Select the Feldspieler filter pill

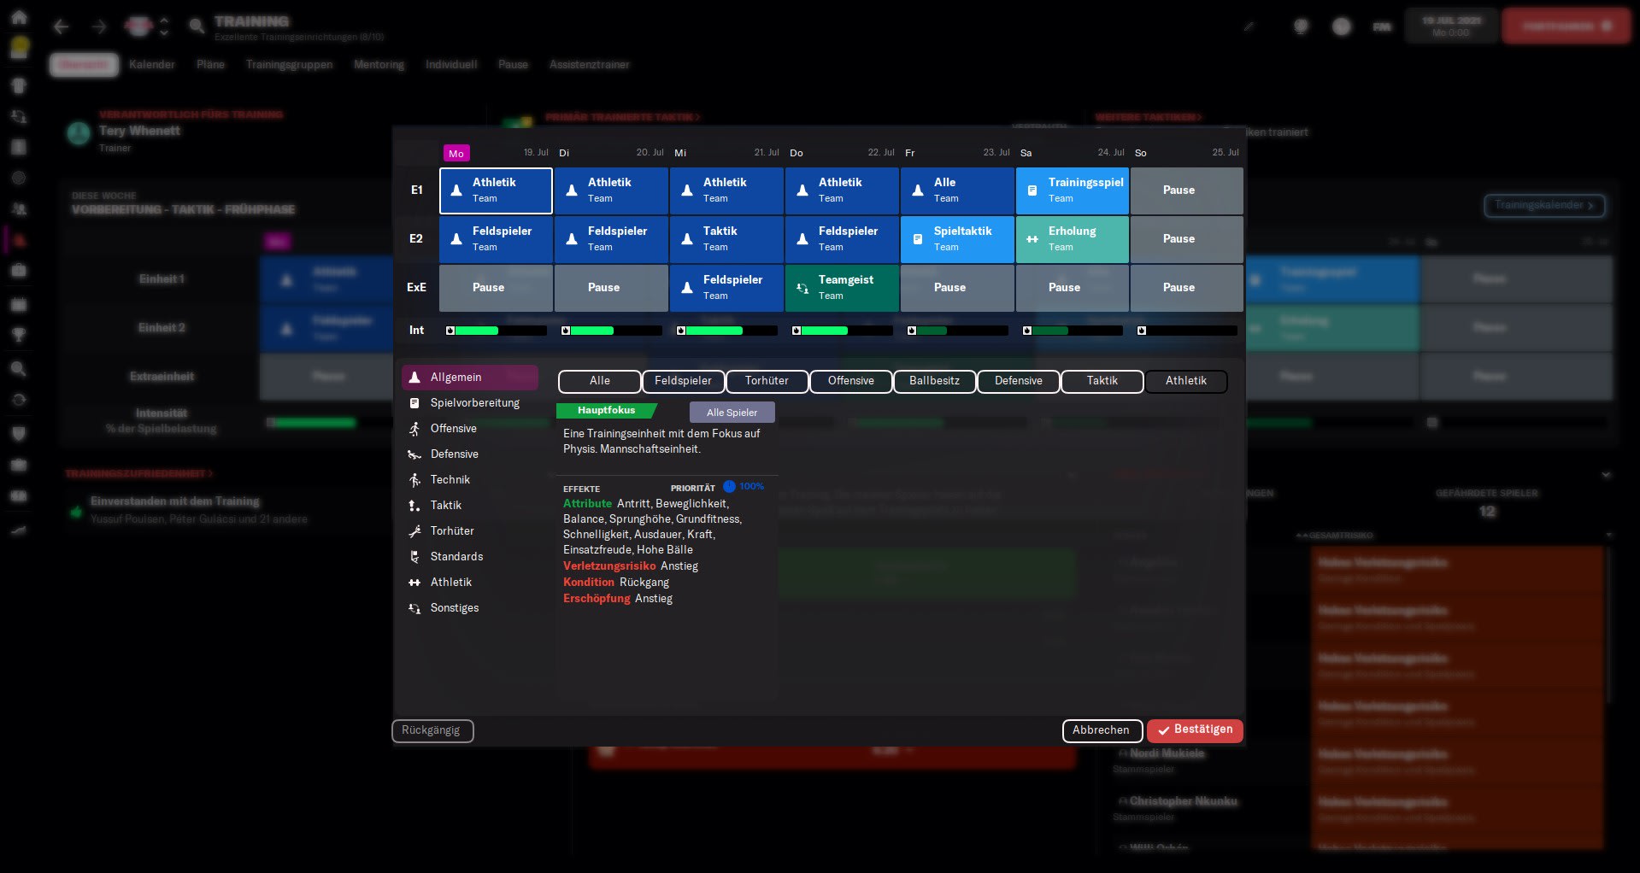(683, 381)
